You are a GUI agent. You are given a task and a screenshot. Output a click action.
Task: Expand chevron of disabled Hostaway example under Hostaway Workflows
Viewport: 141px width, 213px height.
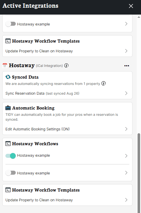tap(126, 173)
